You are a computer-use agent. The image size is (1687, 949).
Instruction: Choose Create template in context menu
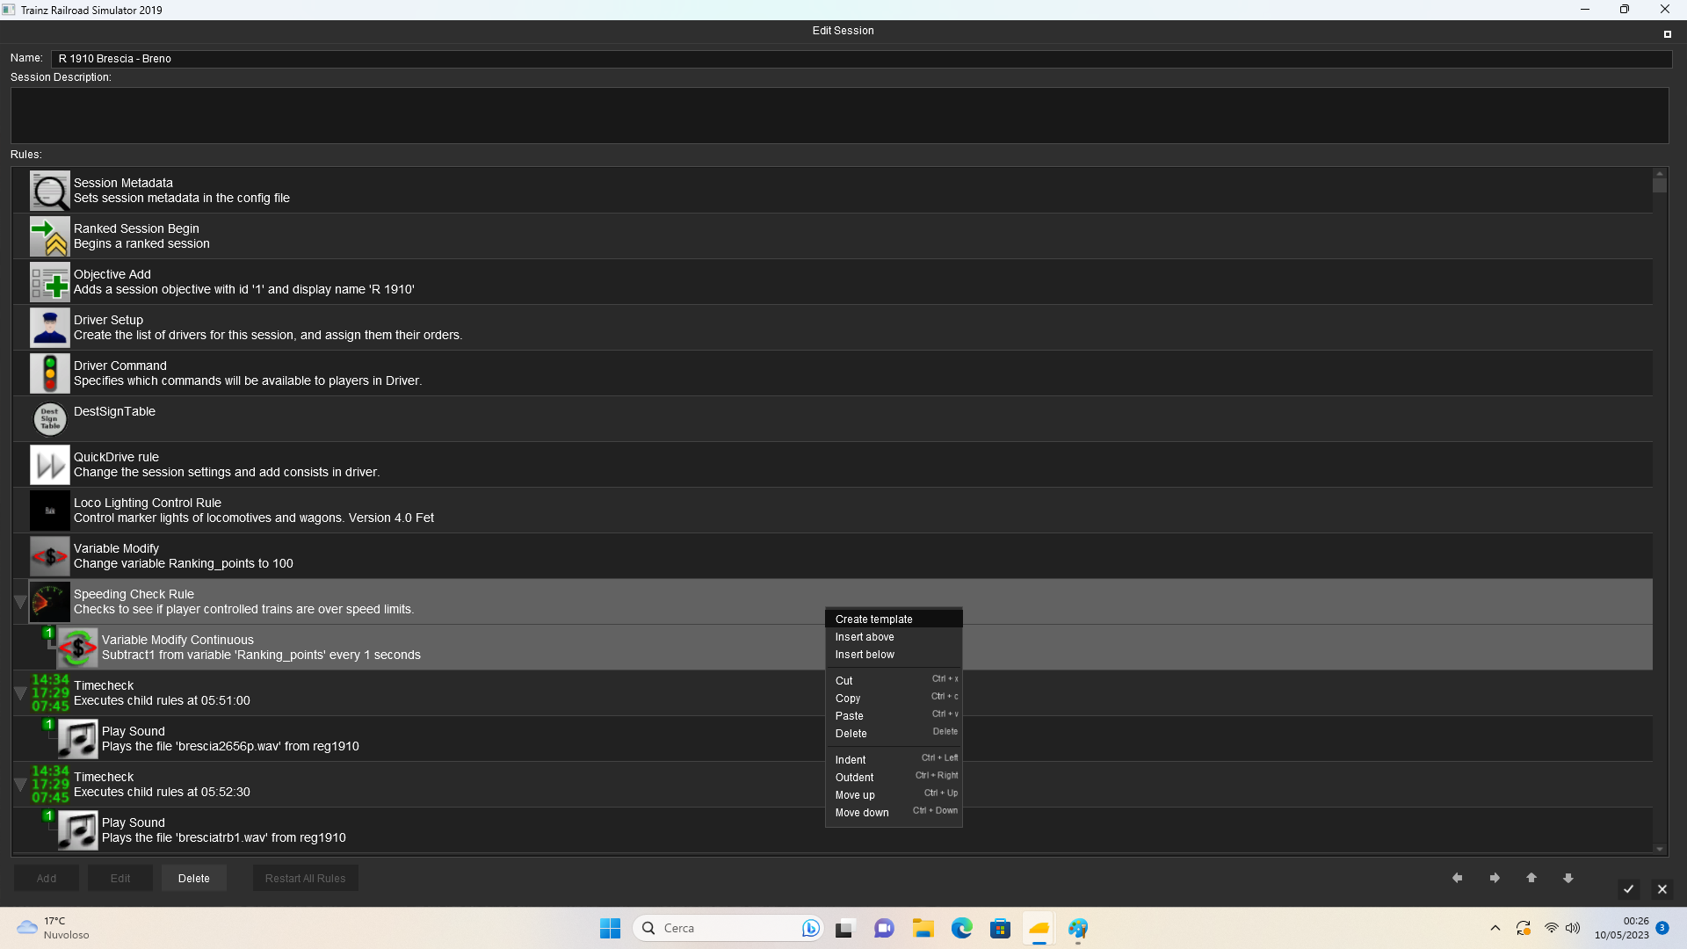click(894, 619)
